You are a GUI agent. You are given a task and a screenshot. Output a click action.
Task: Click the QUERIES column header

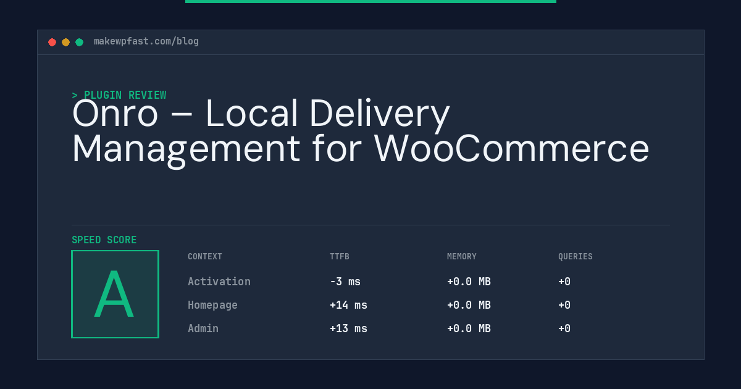(x=576, y=257)
